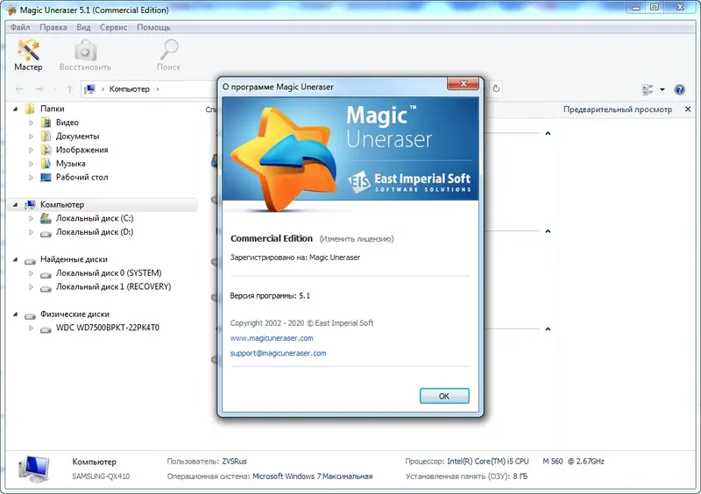Select the Папки tree item label
This screenshot has height=494, width=701.
click(x=53, y=109)
